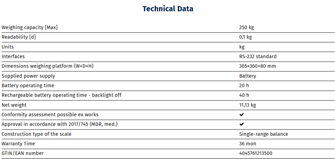Select the RS-232 standard interface value
Image resolution: width=335 pixels, height=159 pixels.
click(x=258, y=56)
